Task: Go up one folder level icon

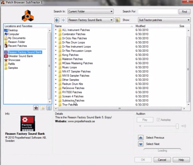Action: [117, 20]
